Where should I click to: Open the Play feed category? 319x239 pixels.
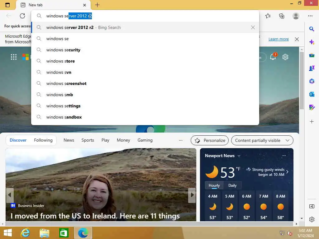(105, 140)
